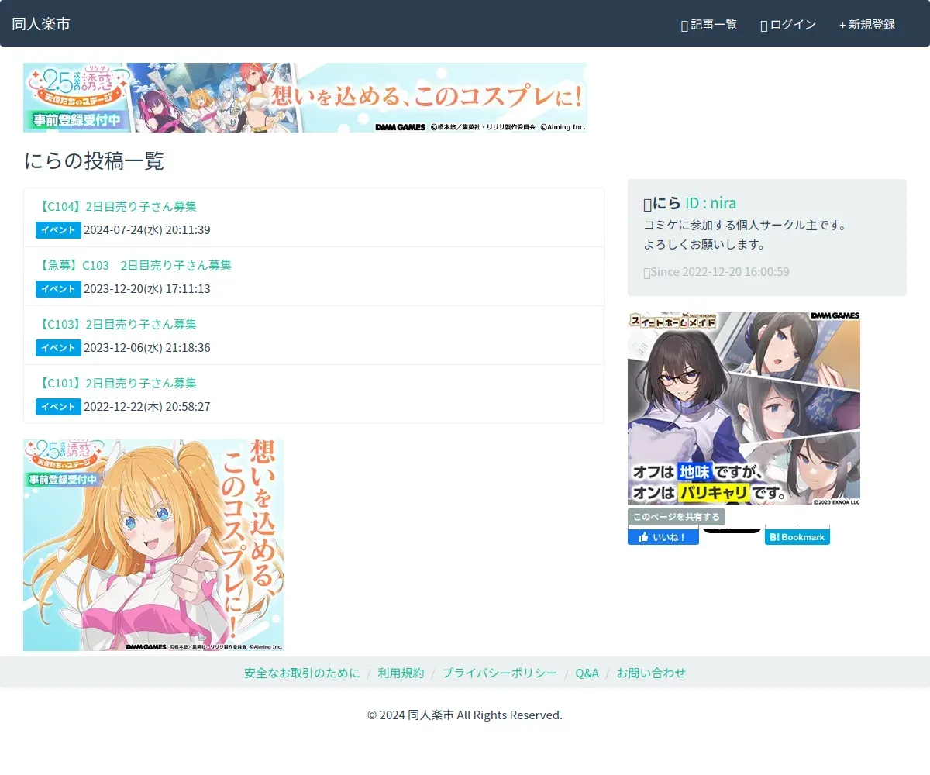This screenshot has height=775, width=930.
Task: Click timestamp 2024-07-24(水) 20:11:39
Action: point(146,230)
